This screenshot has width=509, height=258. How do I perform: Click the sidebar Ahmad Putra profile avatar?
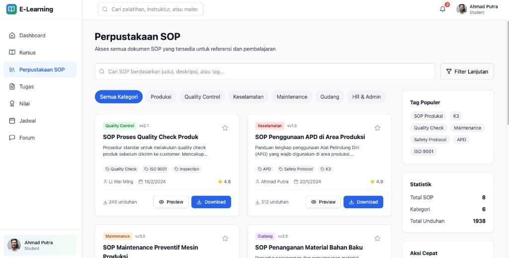click(14, 245)
